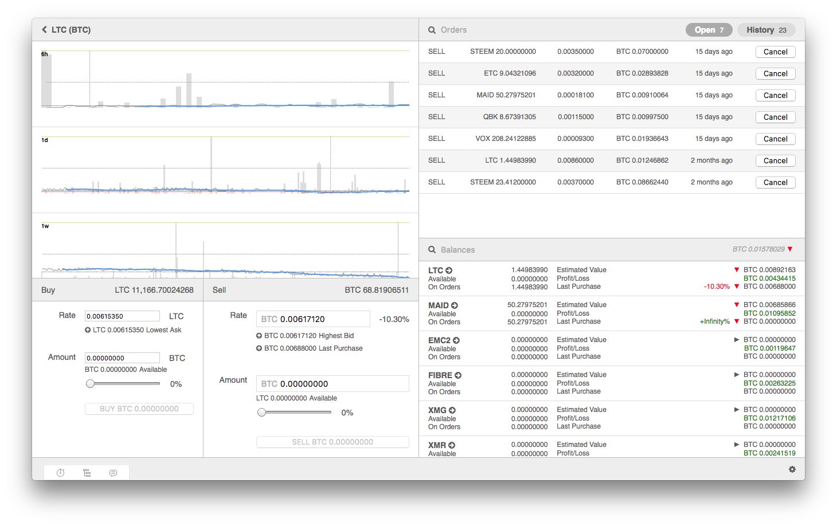Viewport: 837px width, 526px height.
Task: Cancel the LTC 1.44983990 sell order
Action: [775, 160]
